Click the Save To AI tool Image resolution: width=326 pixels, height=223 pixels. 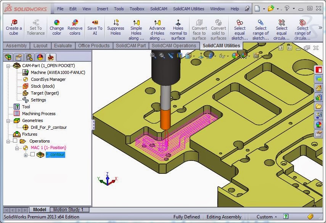coord(95,27)
